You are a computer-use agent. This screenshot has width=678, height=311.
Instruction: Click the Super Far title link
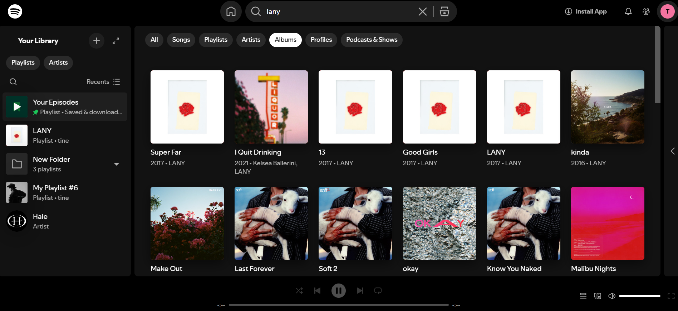(166, 152)
